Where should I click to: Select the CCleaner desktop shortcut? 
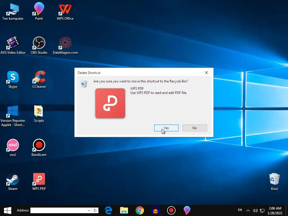pyautogui.click(x=39, y=80)
